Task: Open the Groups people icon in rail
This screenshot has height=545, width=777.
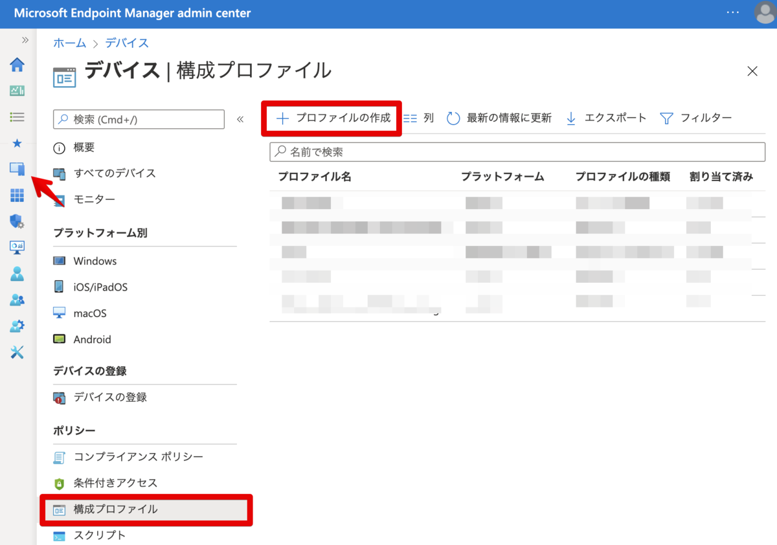Action: click(17, 300)
